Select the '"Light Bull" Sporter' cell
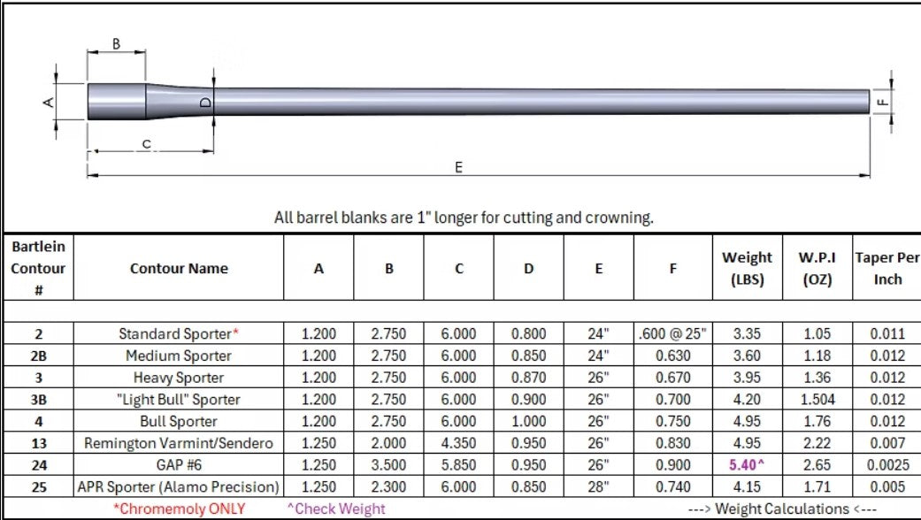Viewport: 921px width, 520px height. click(179, 399)
